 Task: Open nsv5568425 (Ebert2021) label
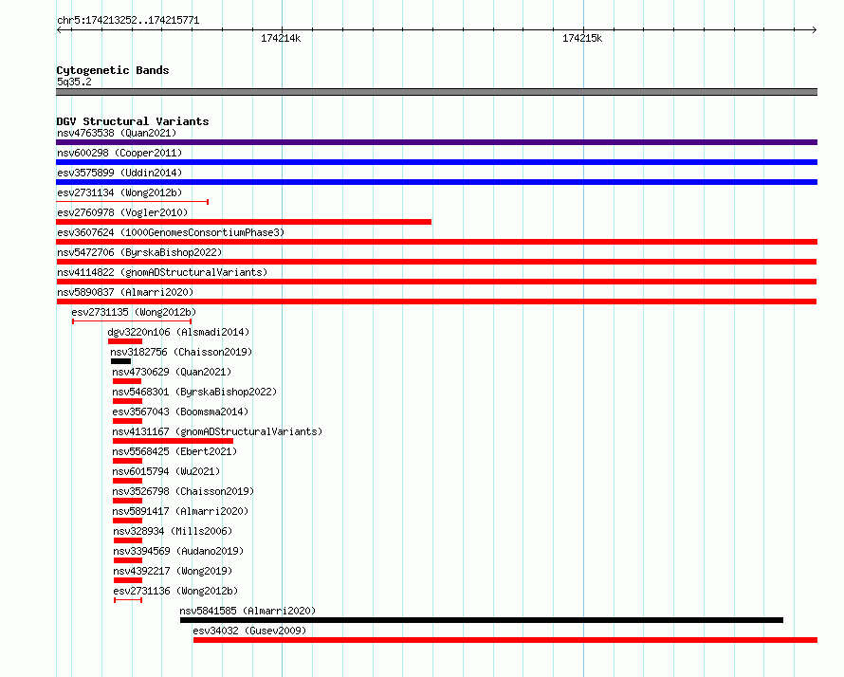pos(174,451)
